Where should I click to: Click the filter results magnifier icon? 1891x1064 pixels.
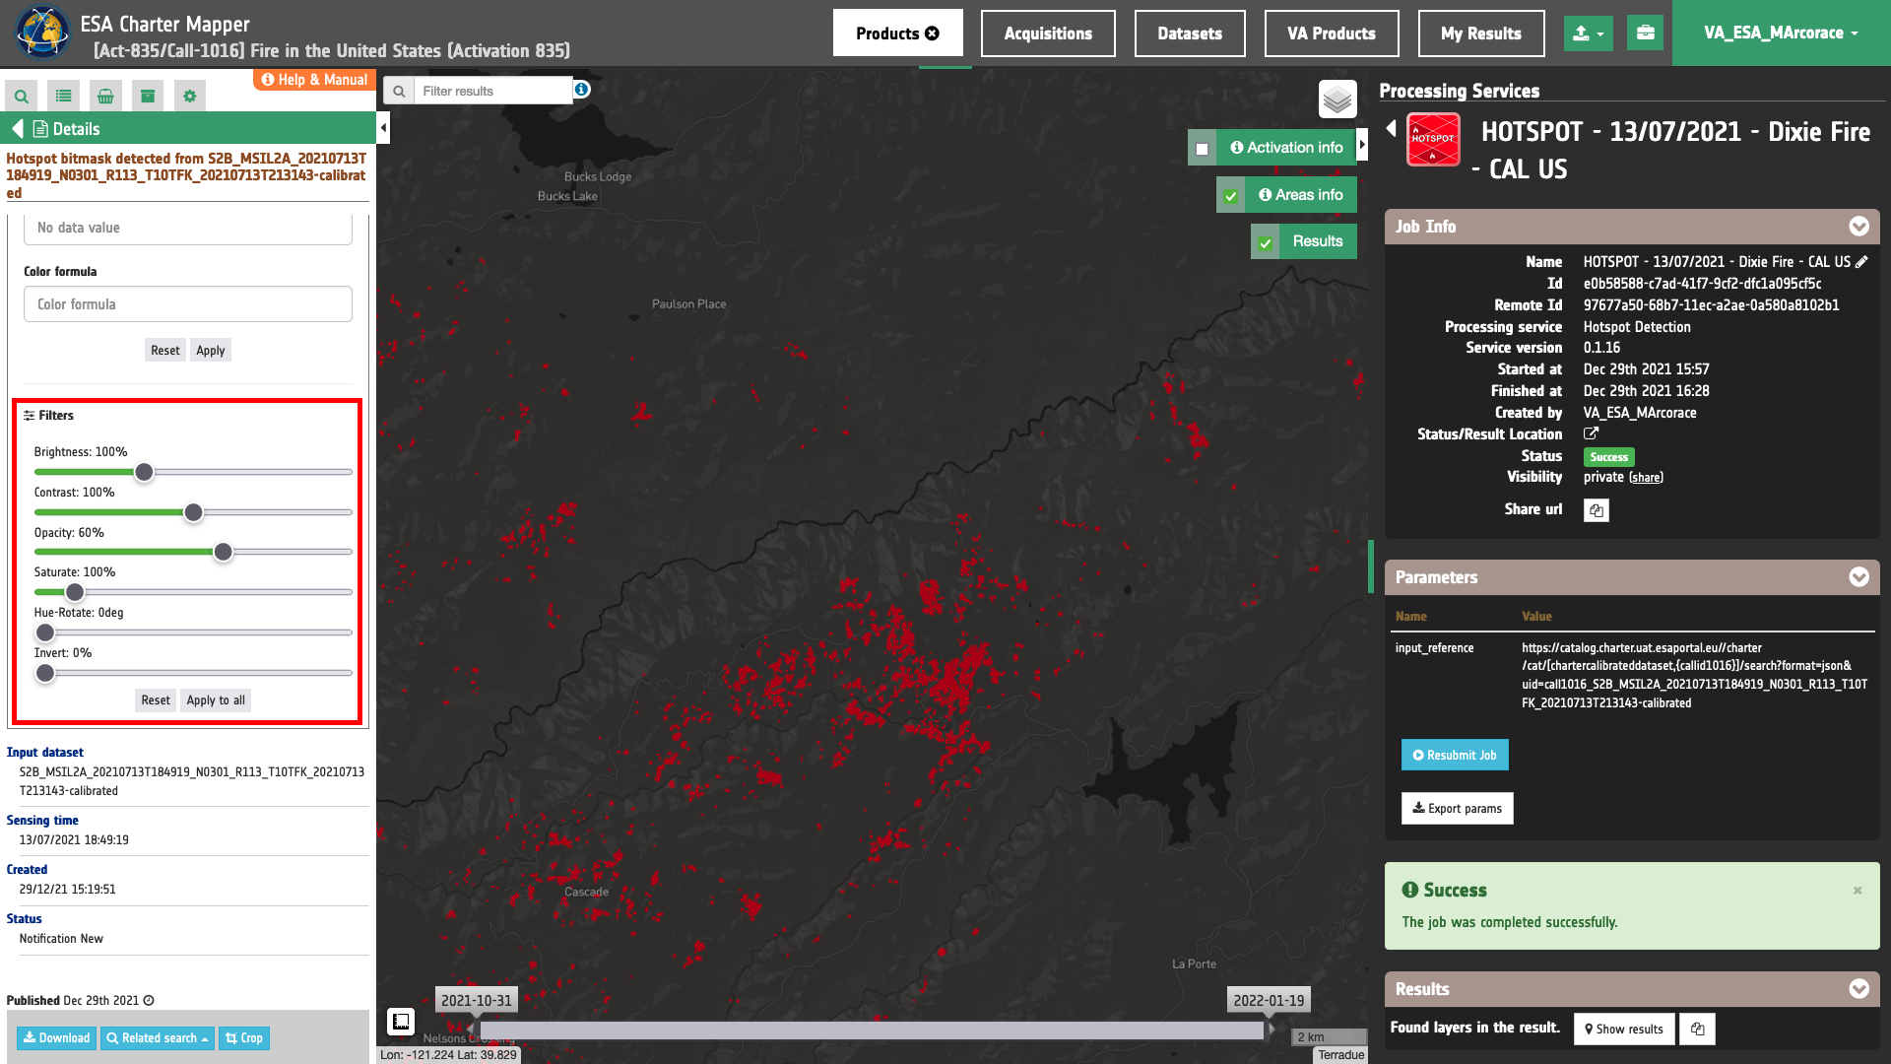pos(399,91)
